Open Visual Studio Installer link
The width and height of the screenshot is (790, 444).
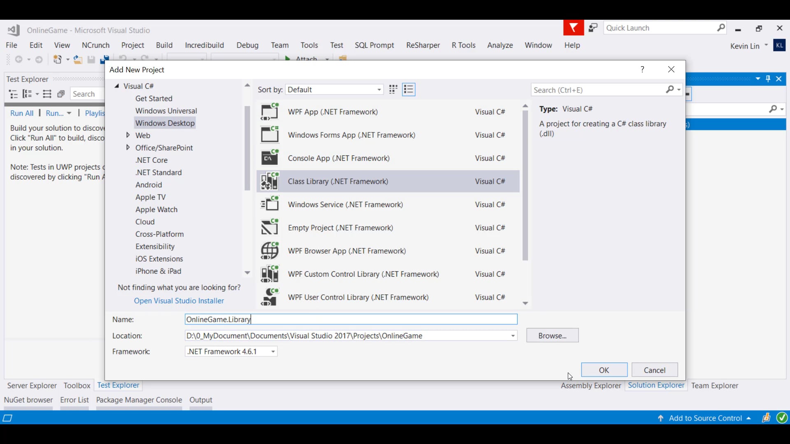point(179,301)
